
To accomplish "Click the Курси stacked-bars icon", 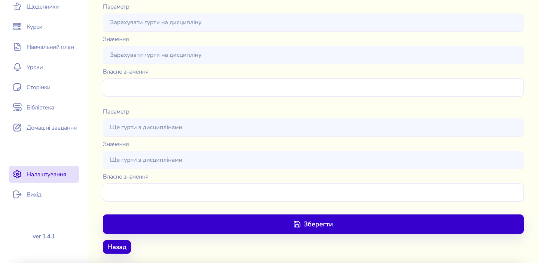I will pos(17,27).
